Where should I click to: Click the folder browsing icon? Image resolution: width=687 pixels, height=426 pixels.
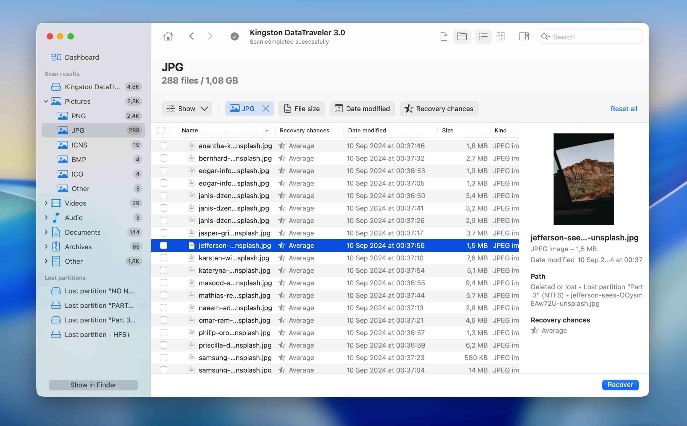click(462, 36)
